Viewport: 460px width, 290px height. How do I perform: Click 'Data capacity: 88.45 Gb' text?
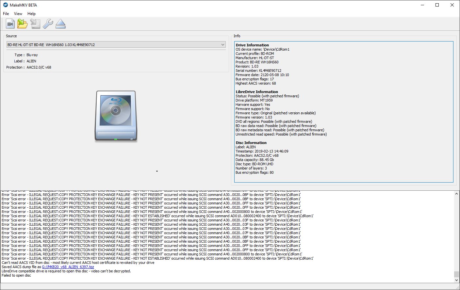click(x=255, y=160)
